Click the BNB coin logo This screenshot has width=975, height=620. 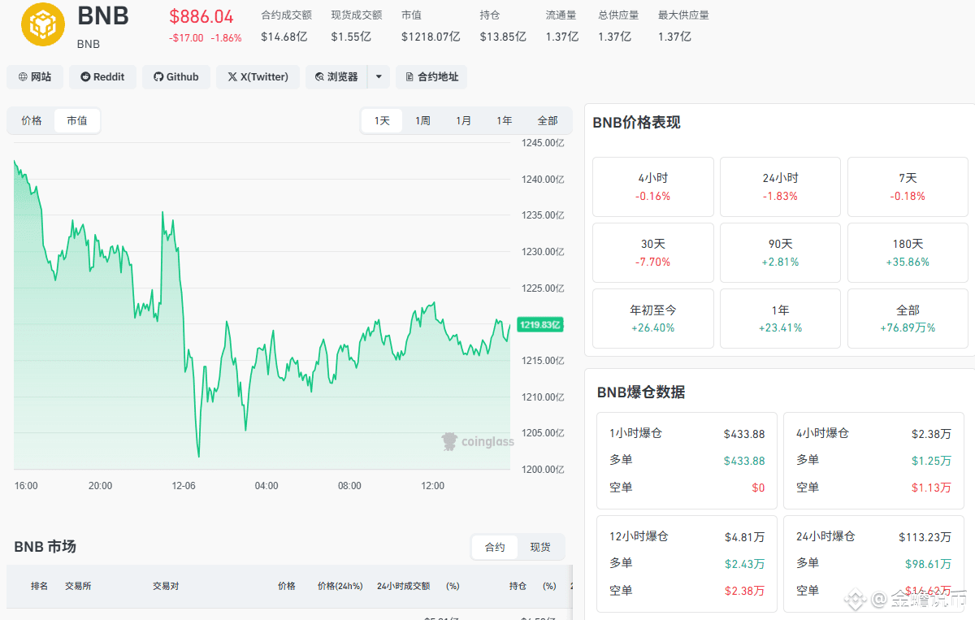tap(43, 24)
